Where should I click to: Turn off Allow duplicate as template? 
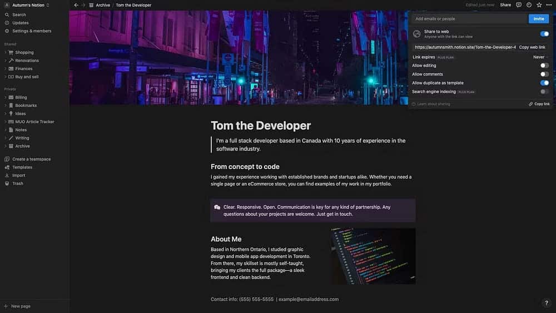coord(544,83)
